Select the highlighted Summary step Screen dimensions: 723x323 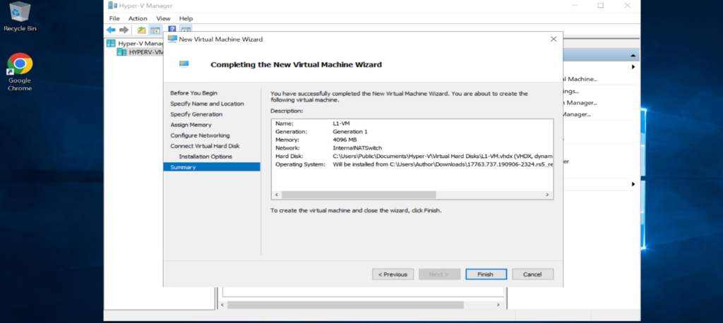point(212,167)
